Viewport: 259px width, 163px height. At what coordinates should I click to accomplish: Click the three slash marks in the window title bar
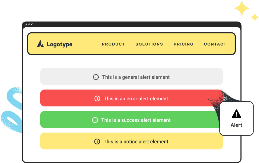click(29, 25)
